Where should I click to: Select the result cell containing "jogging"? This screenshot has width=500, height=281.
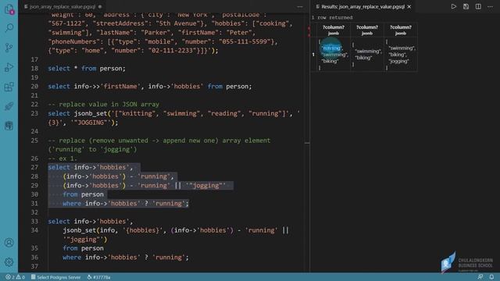(x=401, y=54)
